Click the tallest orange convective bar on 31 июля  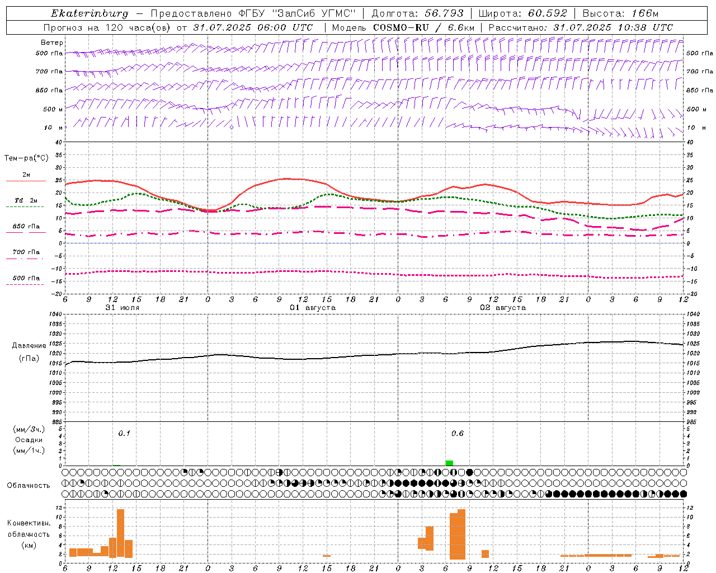coord(120,533)
